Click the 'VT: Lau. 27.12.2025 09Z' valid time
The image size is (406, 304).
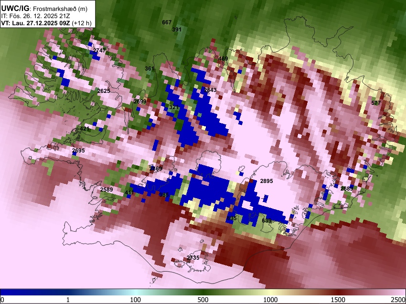(x=35, y=23)
